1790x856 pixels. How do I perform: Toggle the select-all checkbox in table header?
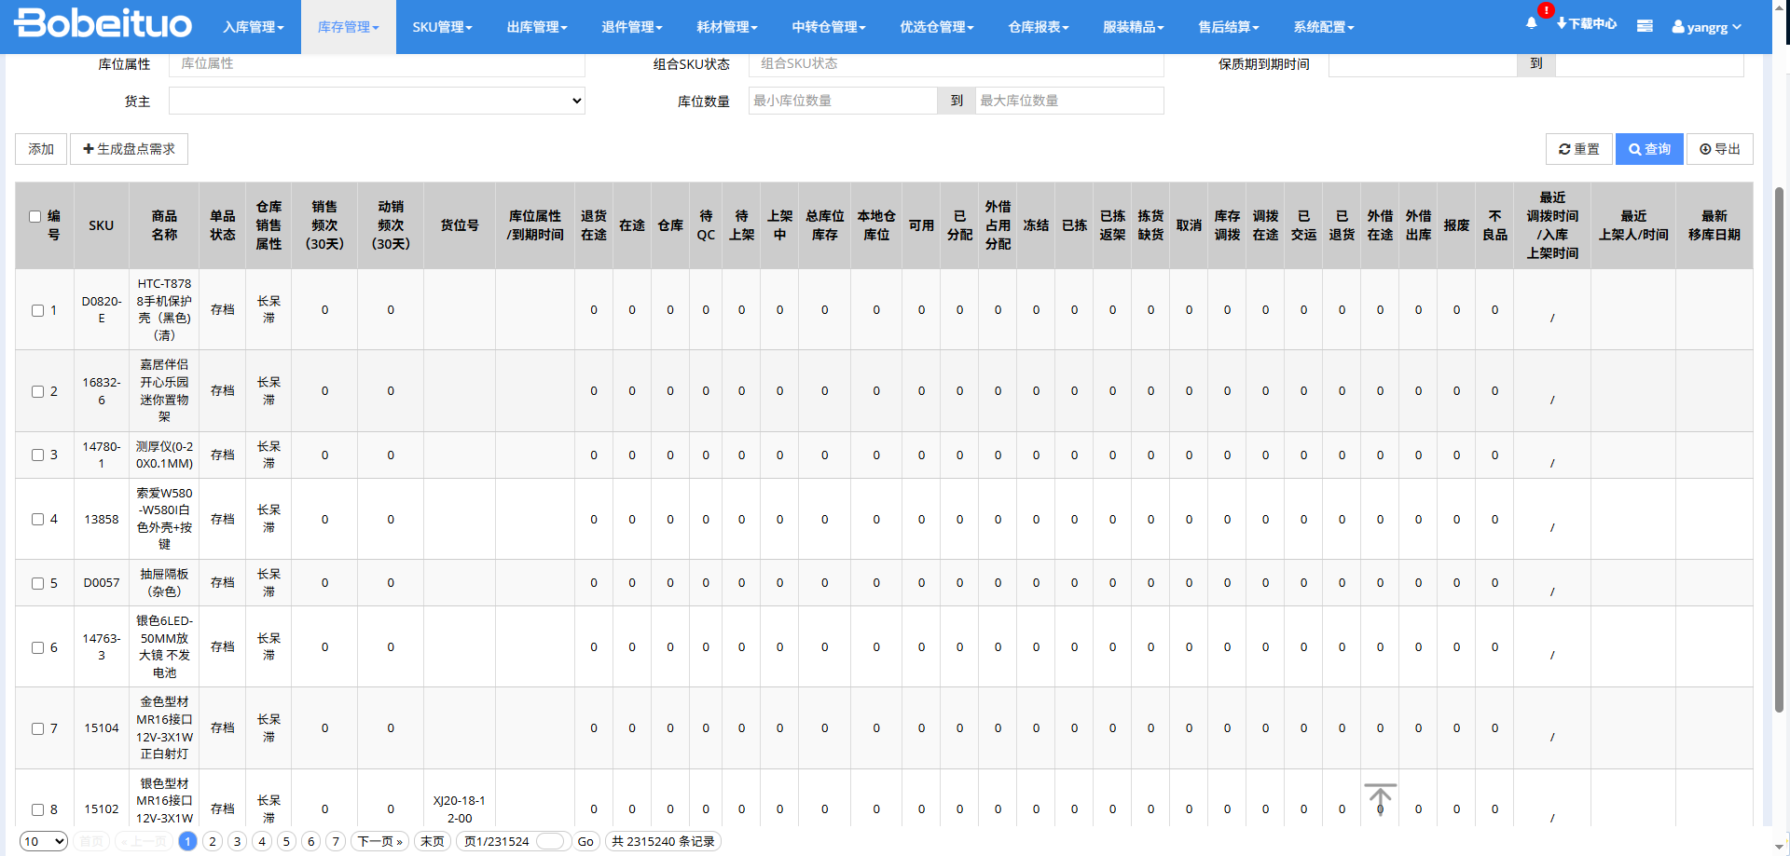click(x=34, y=216)
